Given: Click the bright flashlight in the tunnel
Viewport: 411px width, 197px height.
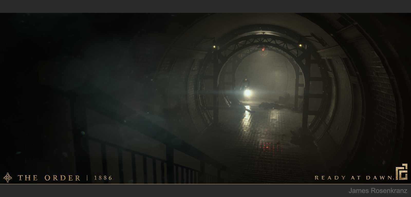Looking at the screenshot, I should (247, 93).
